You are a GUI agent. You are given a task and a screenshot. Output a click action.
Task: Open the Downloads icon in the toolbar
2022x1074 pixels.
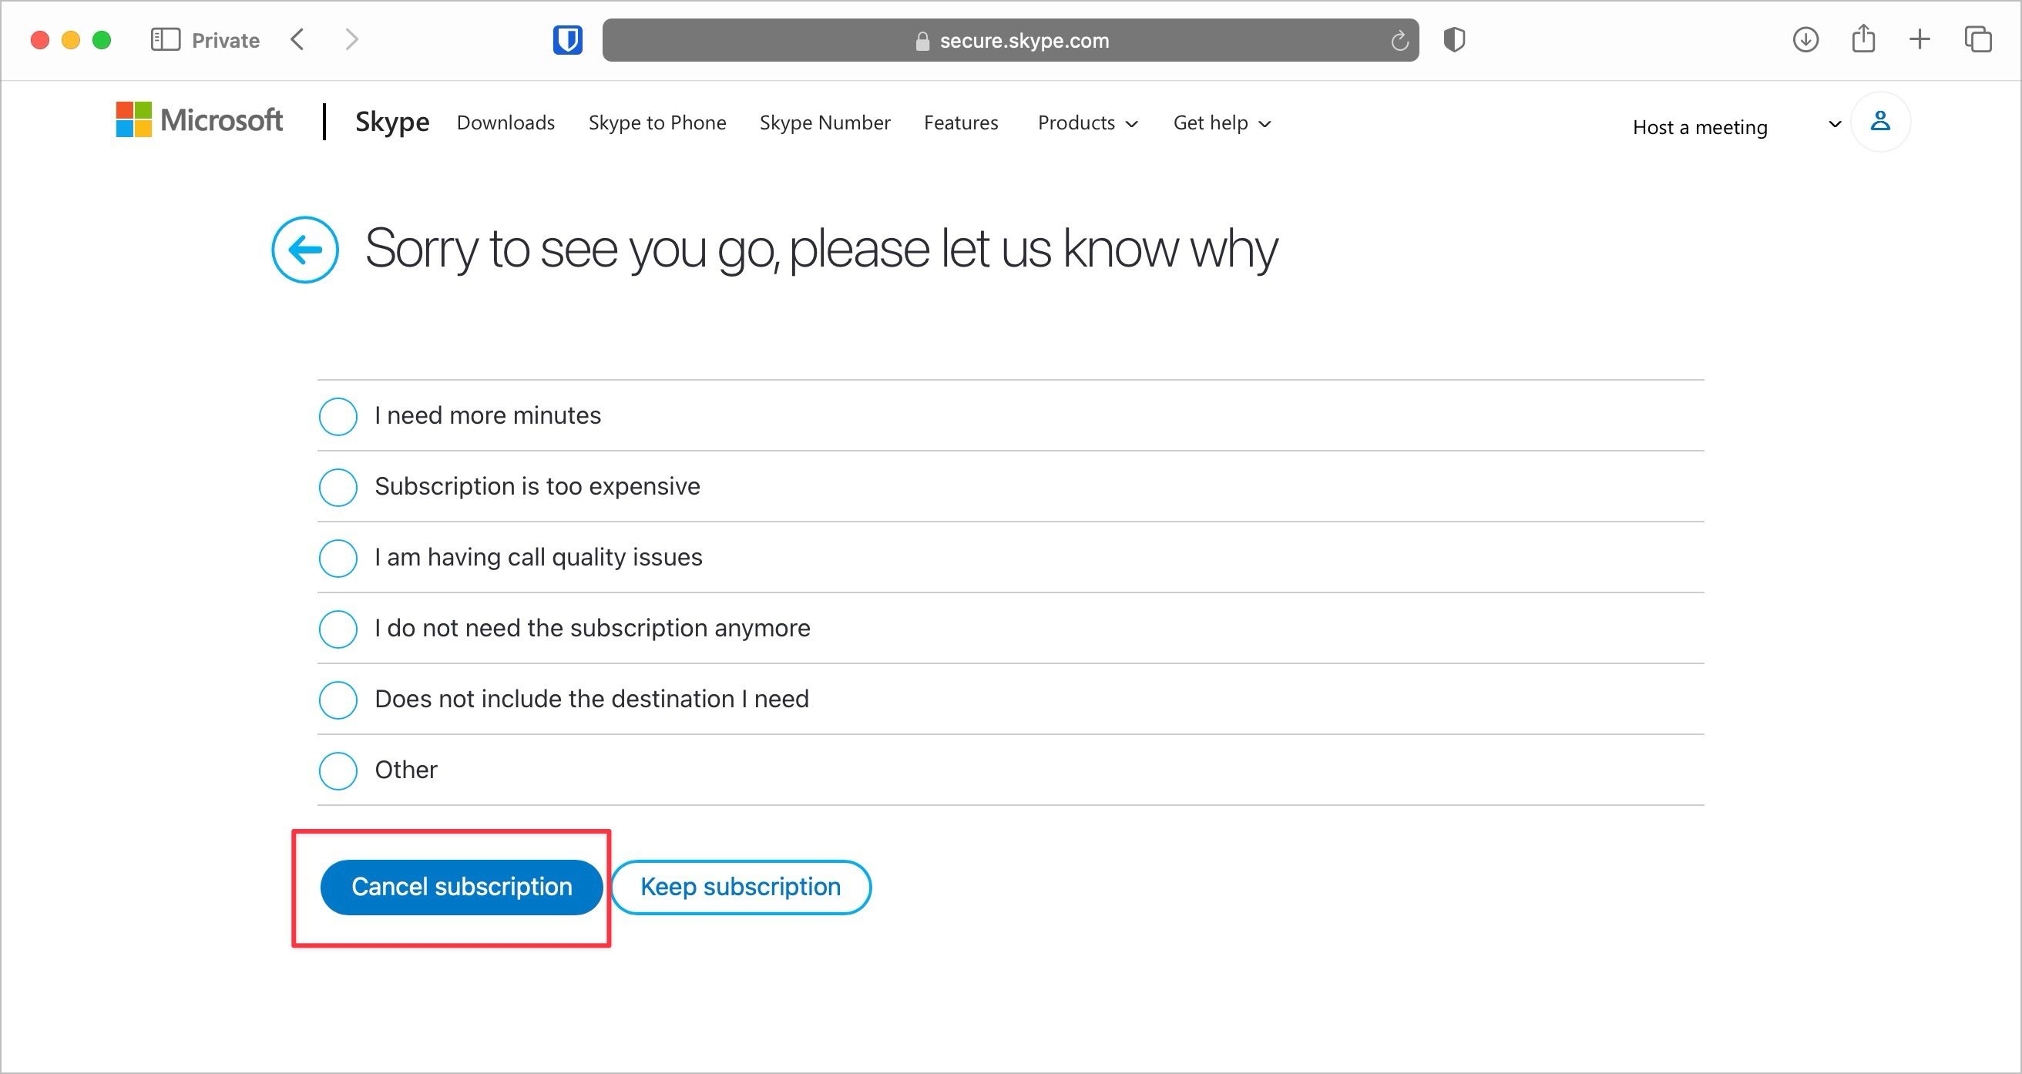coord(1805,40)
